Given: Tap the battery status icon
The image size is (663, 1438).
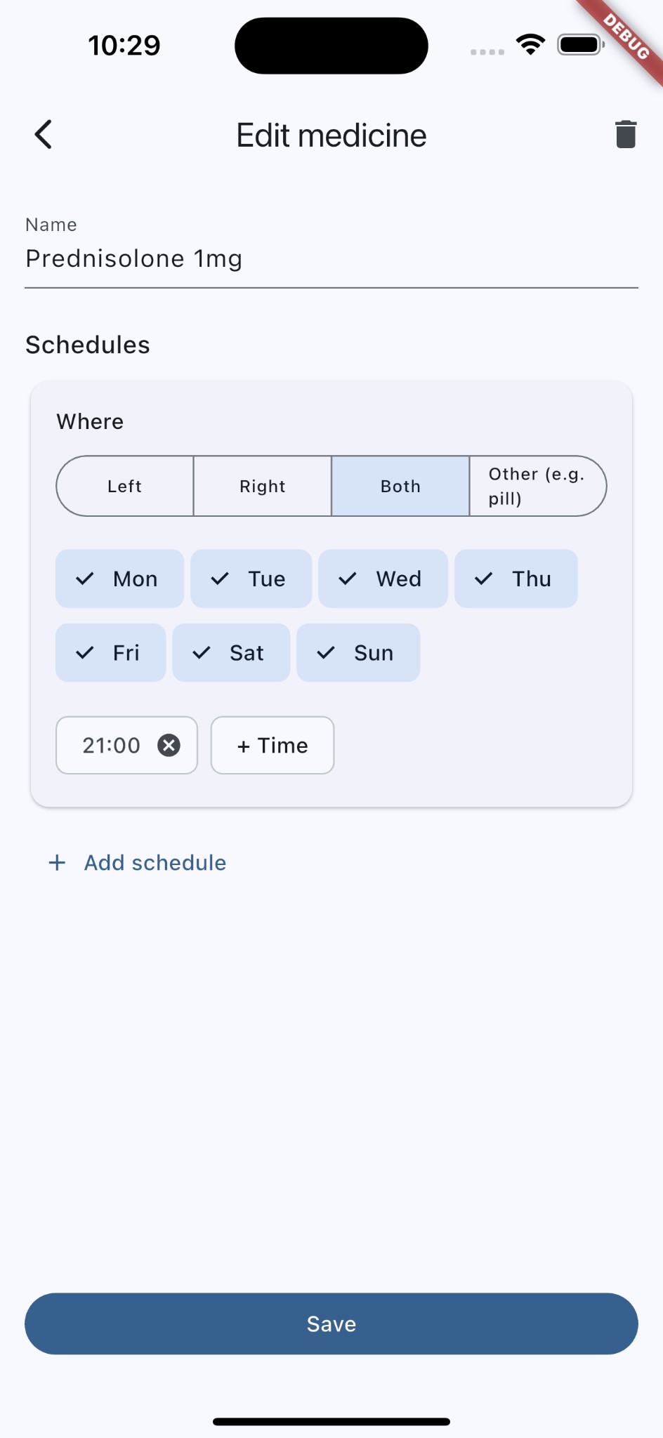Looking at the screenshot, I should [580, 45].
